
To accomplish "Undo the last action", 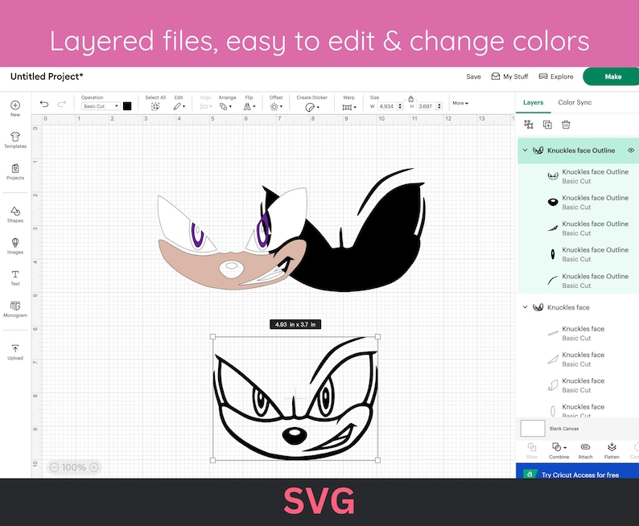I will tap(44, 104).
